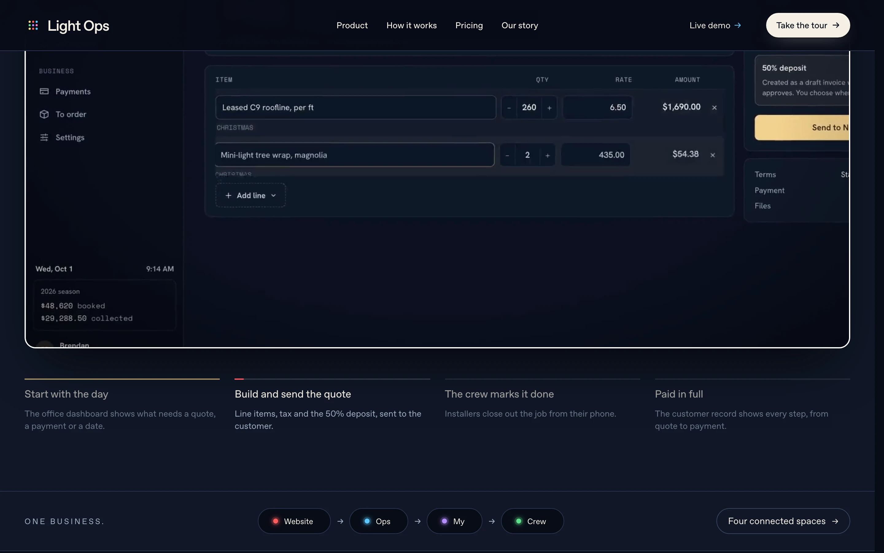884x553 pixels.
Task: Decrease quantity for Mini-light tree wrap
Action: tap(507, 155)
